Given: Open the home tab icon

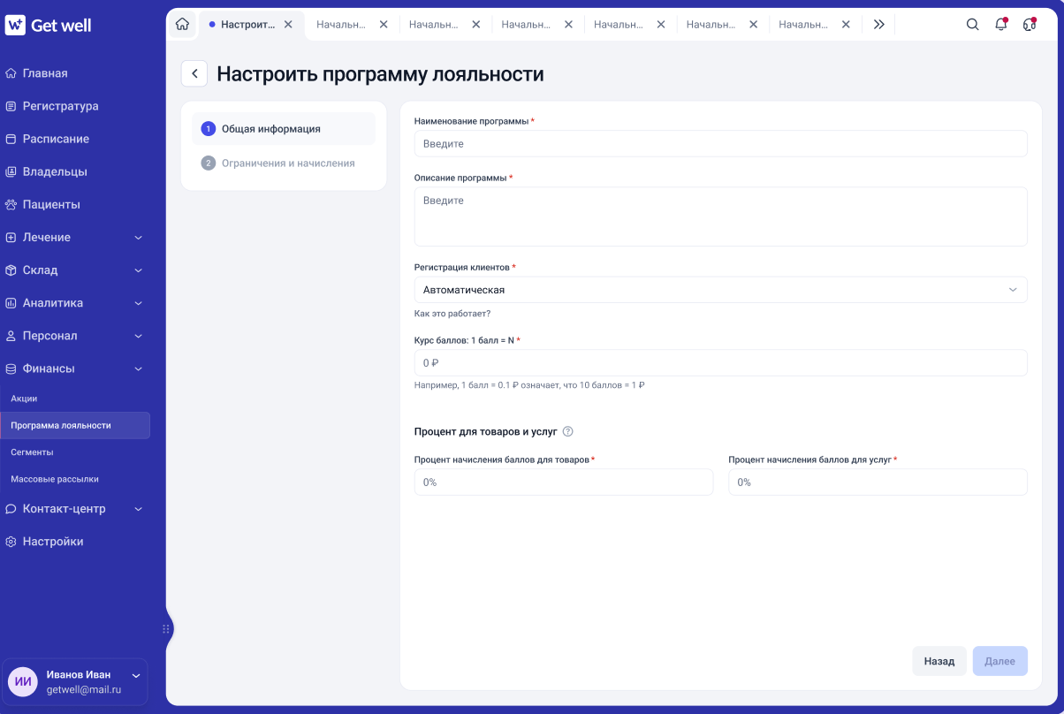Looking at the screenshot, I should coord(182,25).
